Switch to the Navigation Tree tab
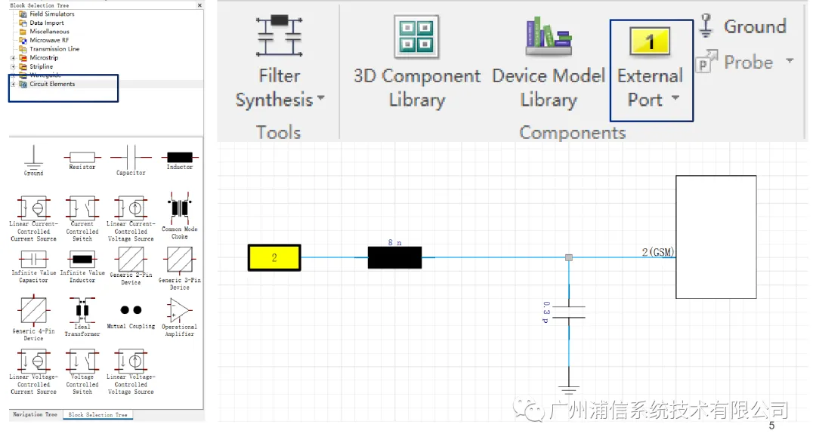 (x=35, y=414)
